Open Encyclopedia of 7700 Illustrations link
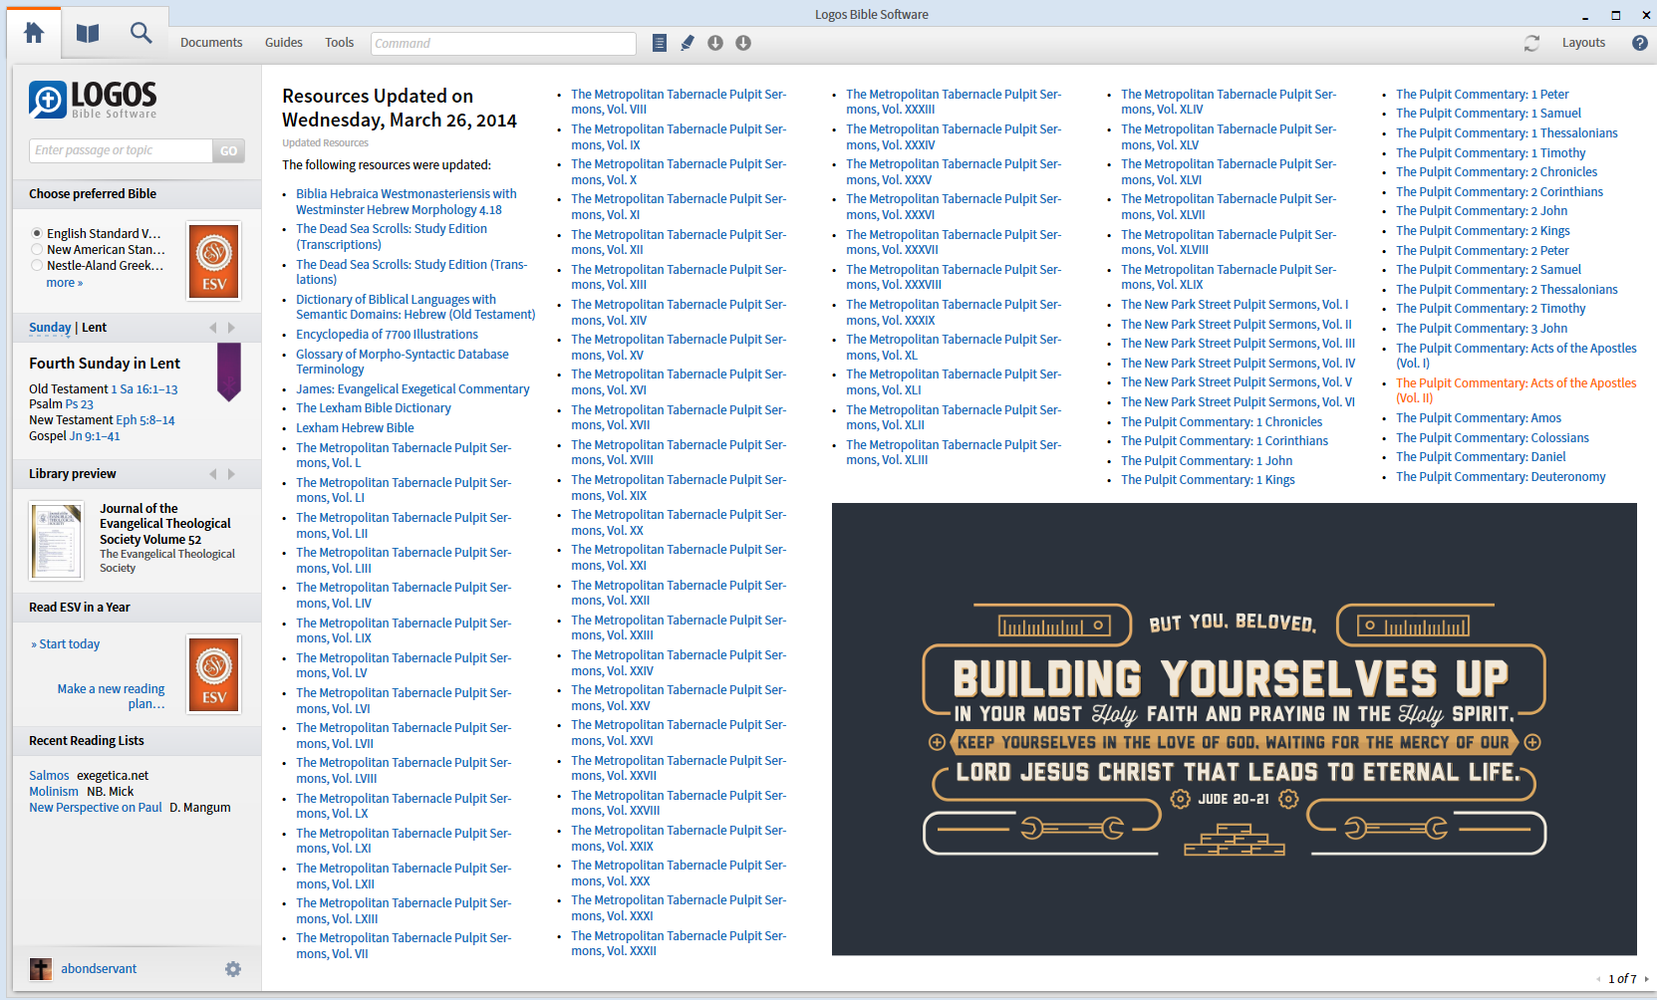This screenshot has width=1657, height=1000. 387,335
